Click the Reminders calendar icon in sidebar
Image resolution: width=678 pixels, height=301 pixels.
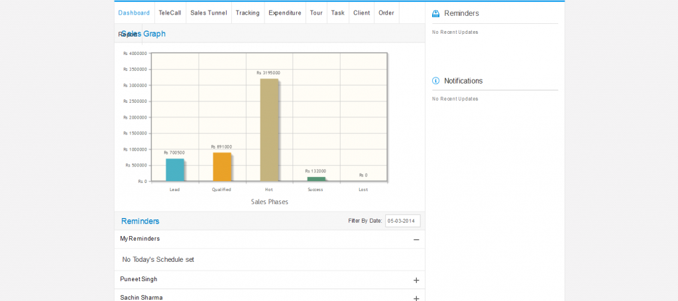tap(435, 13)
